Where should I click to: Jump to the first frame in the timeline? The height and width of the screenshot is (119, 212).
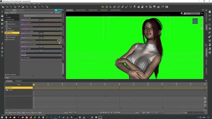103,112
